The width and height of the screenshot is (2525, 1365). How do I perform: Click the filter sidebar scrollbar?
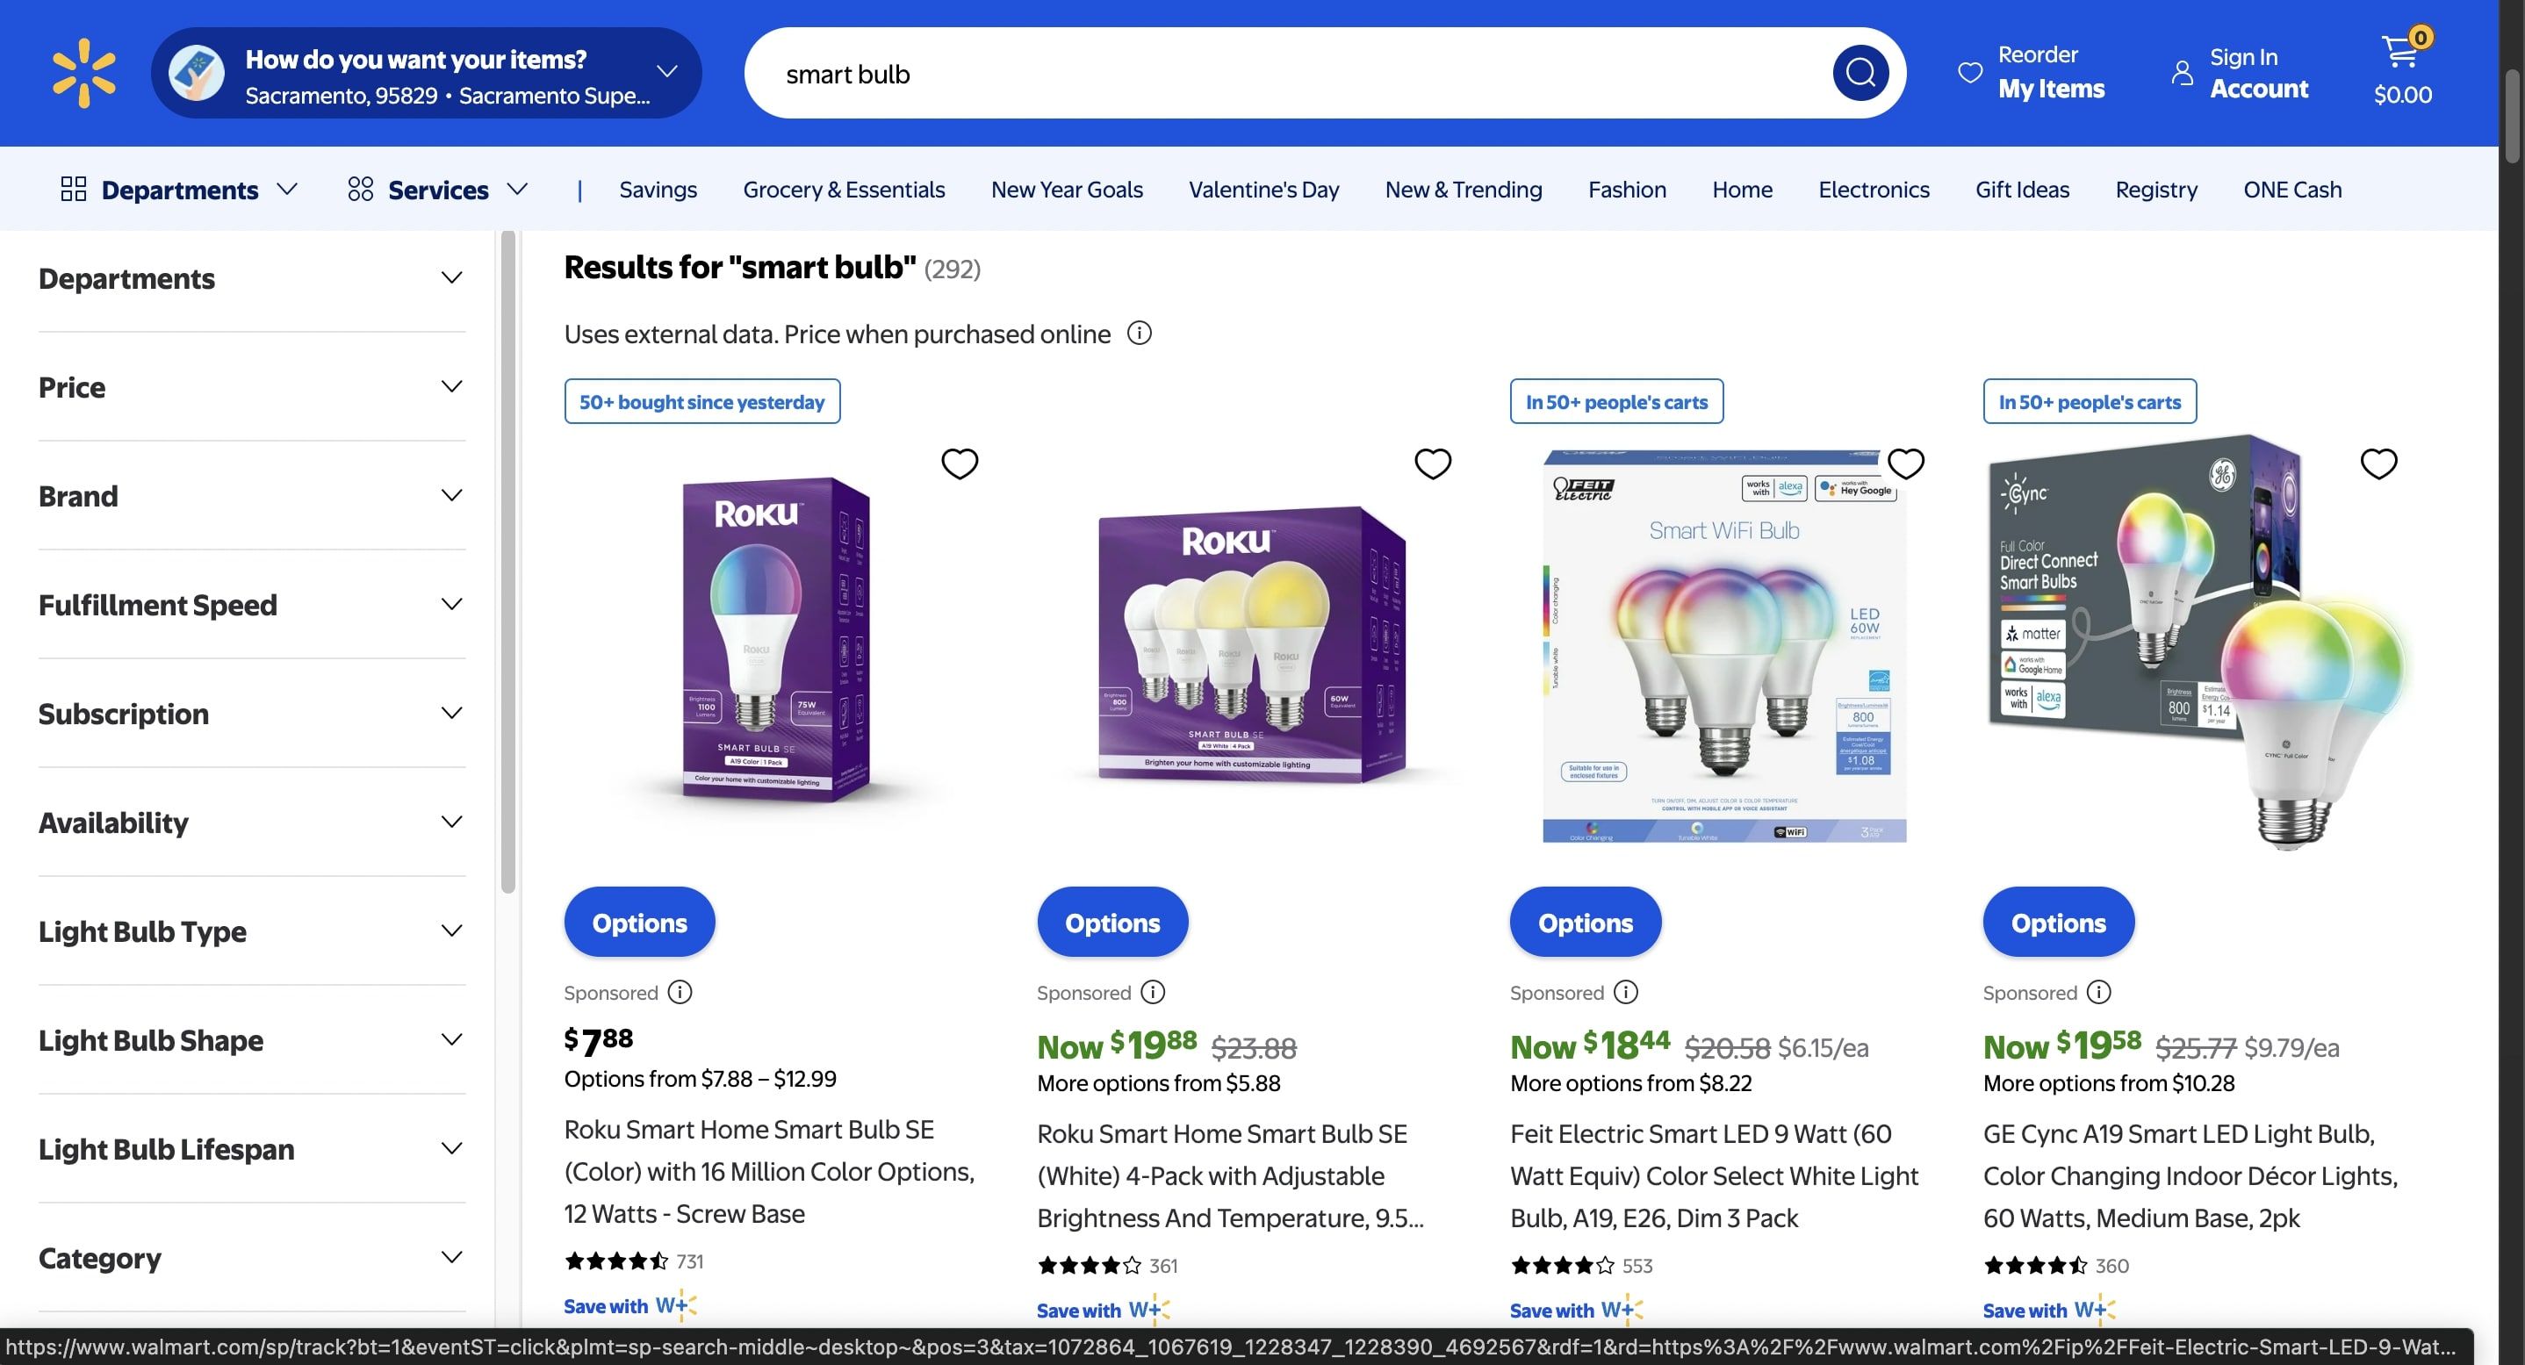coord(507,563)
